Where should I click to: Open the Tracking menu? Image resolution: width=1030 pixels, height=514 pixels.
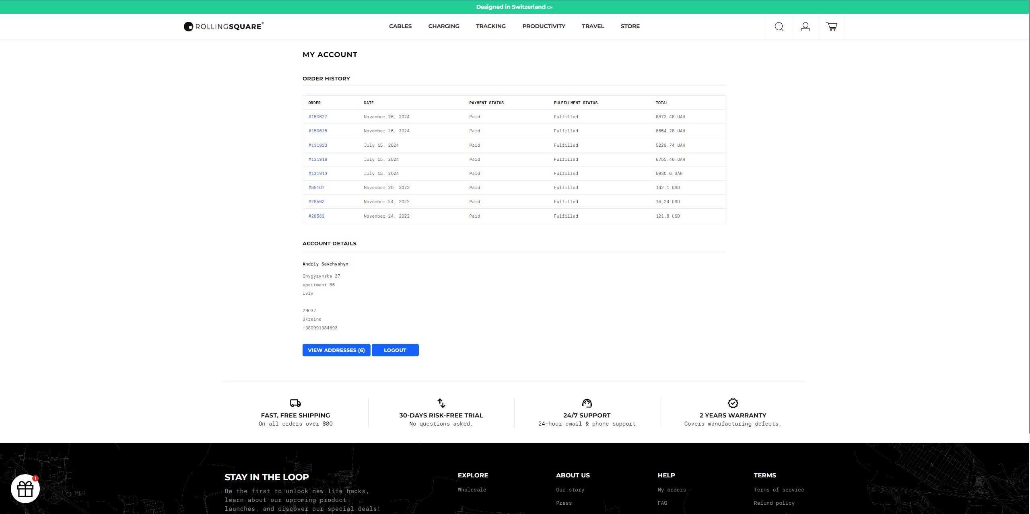[490, 26]
